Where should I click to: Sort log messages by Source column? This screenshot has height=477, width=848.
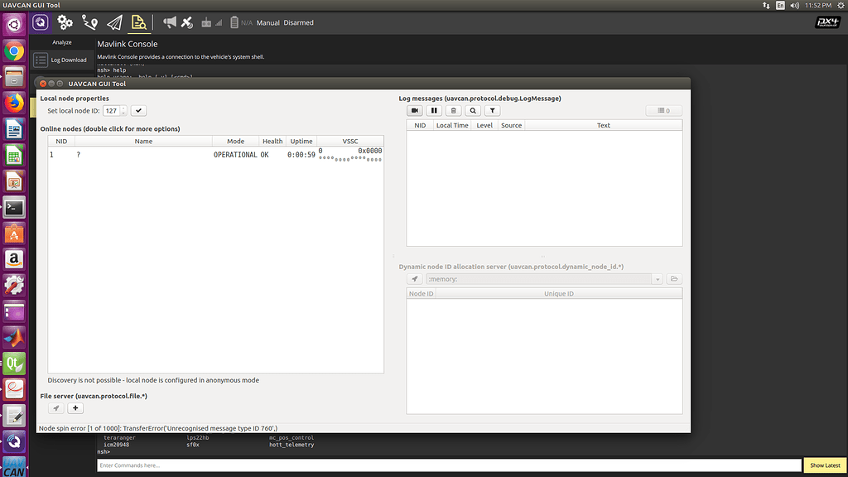coord(511,126)
